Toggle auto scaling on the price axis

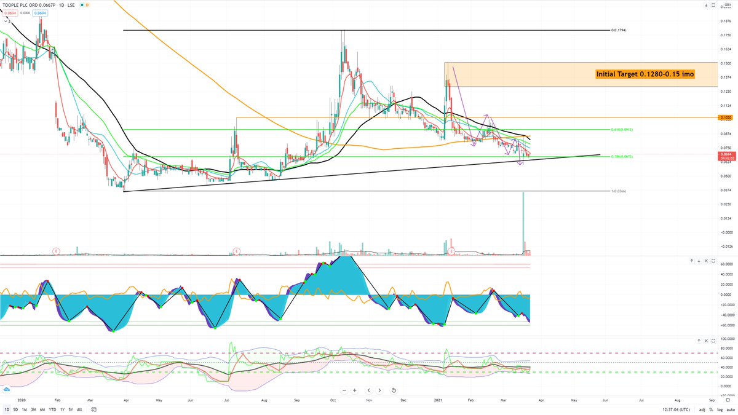pos(730,410)
